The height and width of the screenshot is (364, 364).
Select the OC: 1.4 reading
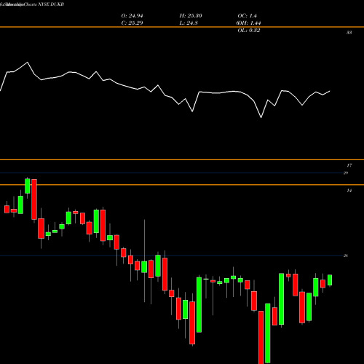247,16
